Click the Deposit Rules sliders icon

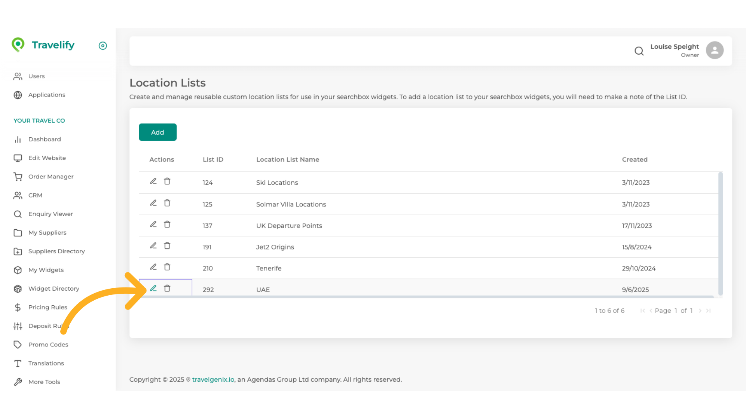tap(18, 326)
